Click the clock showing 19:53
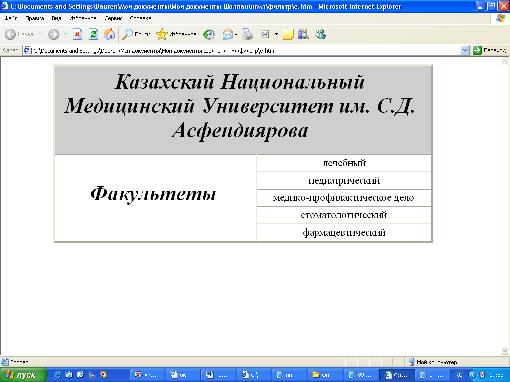Screen dimensions: 510x382 point(497,375)
